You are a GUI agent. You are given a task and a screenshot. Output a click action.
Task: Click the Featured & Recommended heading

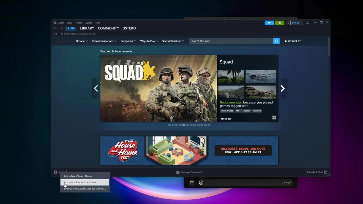pyautogui.click(x=117, y=51)
